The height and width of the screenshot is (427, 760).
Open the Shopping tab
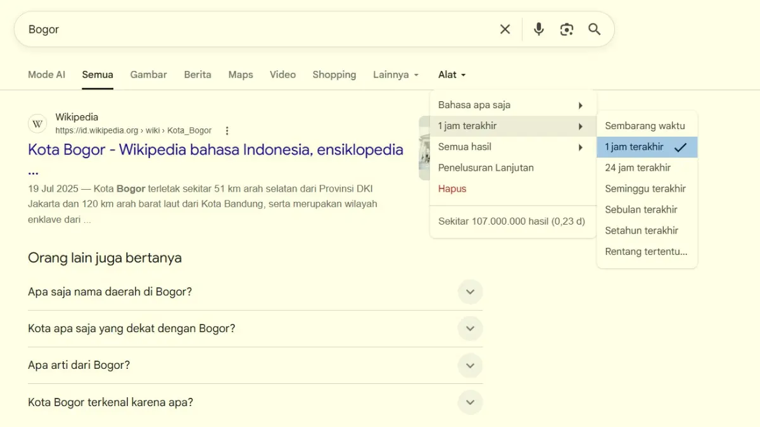point(334,75)
